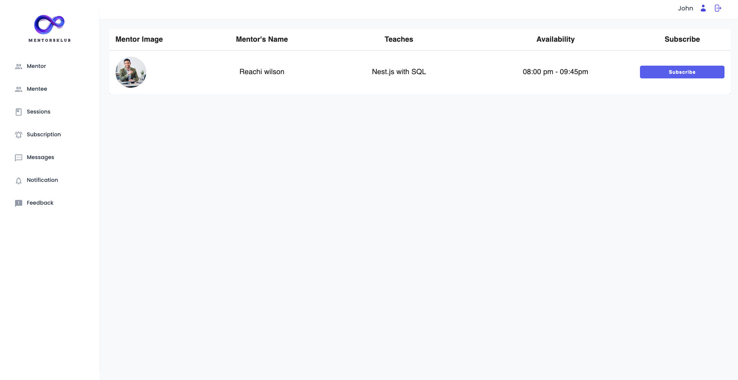The image size is (738, 380).
Task: Click the Mentee people icon
Action: (19, 89)
